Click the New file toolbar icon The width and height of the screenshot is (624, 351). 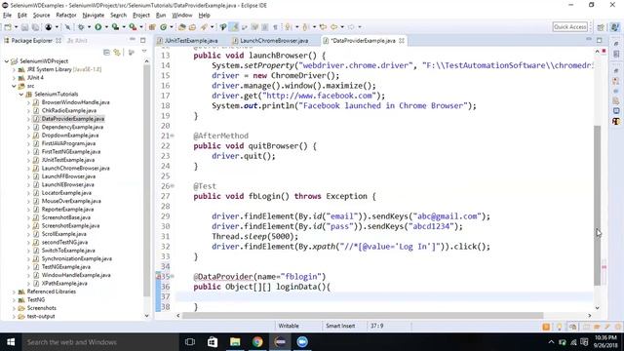point(8,27)
